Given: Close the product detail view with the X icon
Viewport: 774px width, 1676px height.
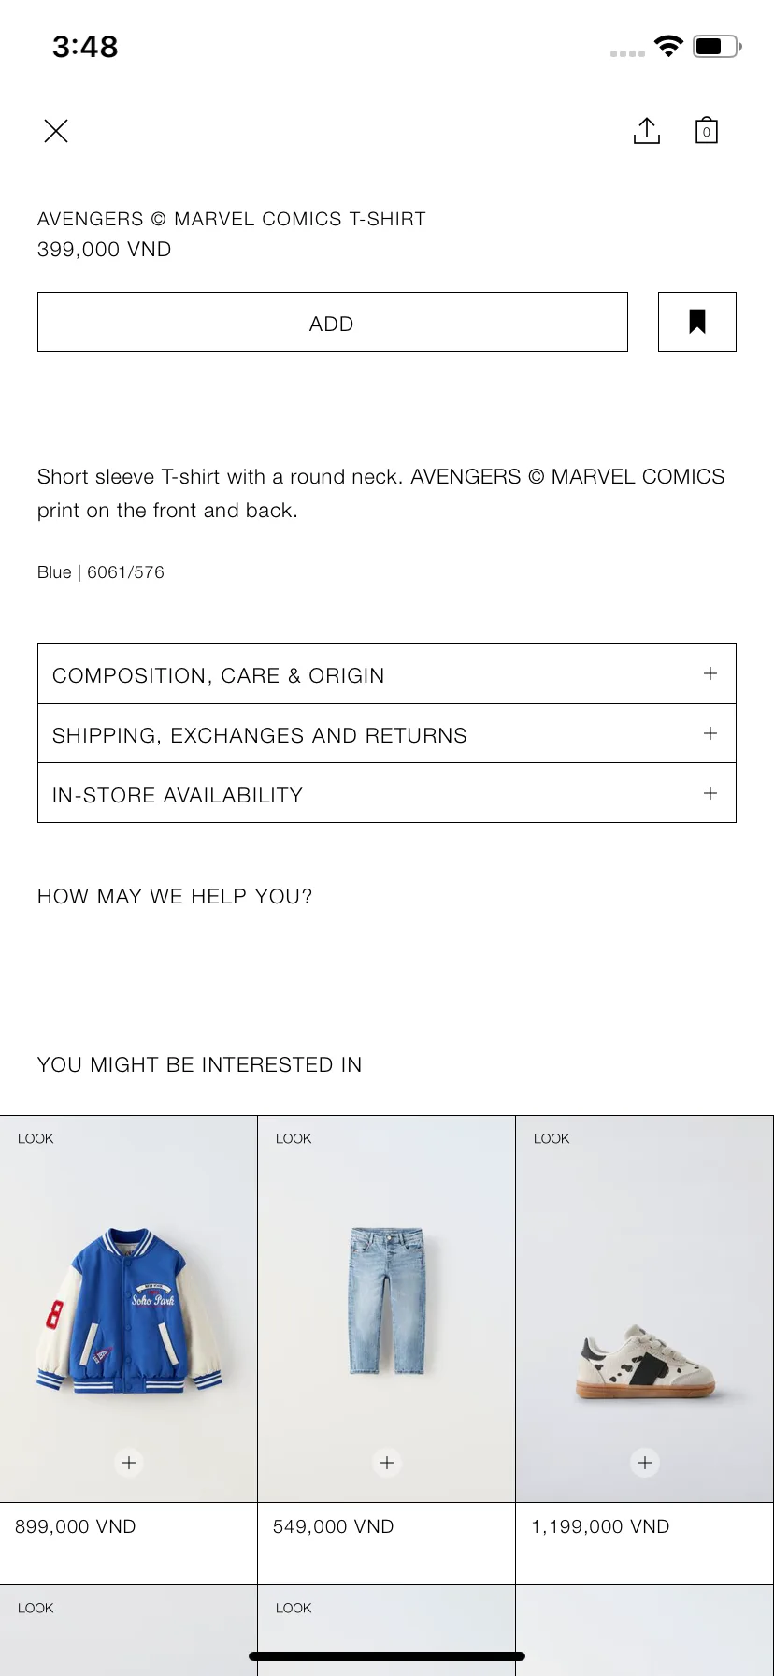Looking at the screenshot, I should pos(56,131).
